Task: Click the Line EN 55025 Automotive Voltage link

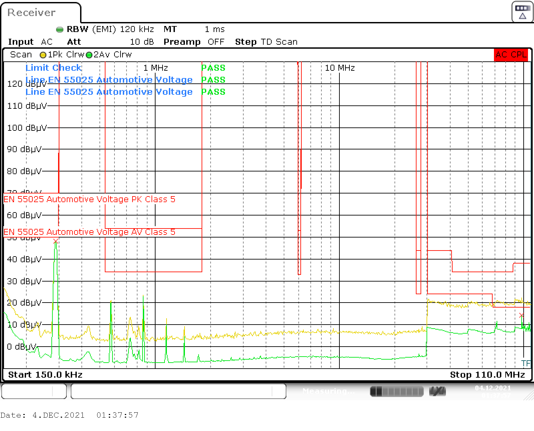Action: (109, 80)
